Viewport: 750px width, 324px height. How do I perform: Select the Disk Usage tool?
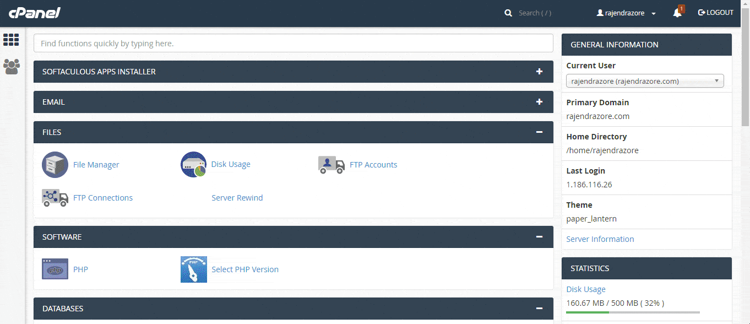pyautogui.click(x=230, y=164)
